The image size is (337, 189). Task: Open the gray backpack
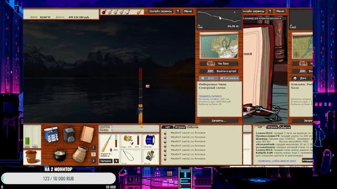click(69, 134)
